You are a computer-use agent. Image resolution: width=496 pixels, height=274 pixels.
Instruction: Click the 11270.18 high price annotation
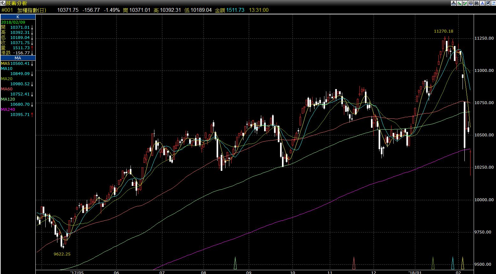pos(443,31)
